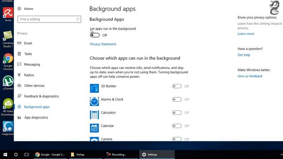Click the Calculator app name
The width and height of the screenshot is (283, 159).
tap(108, 113)
